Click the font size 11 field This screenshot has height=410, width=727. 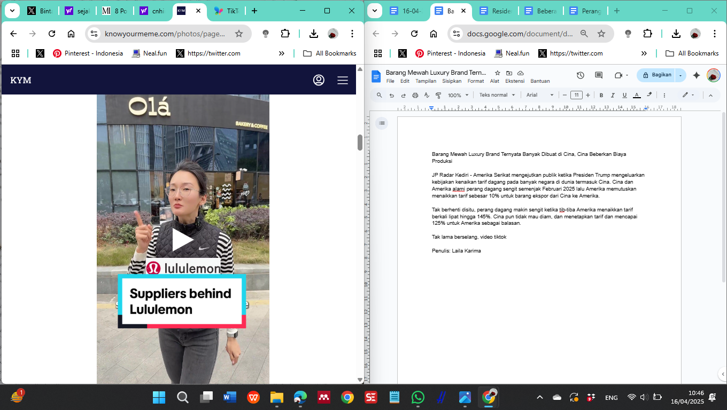pyautogui.click(x=576, y=95)
